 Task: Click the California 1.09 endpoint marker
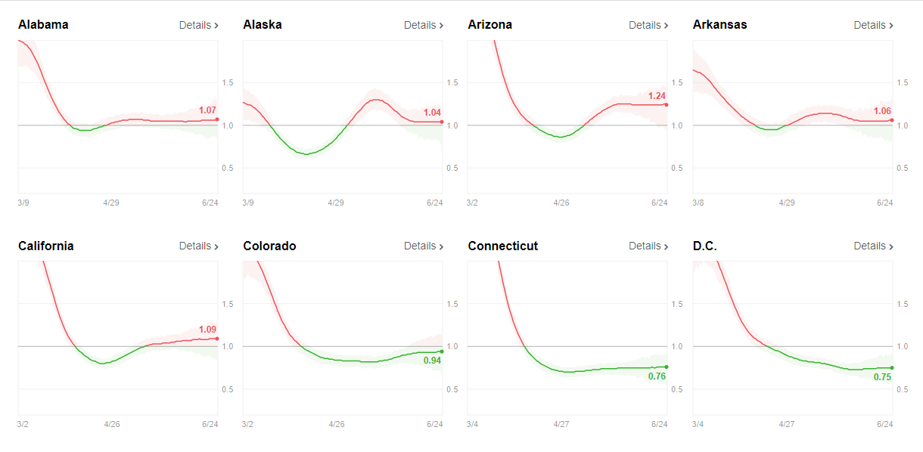(217, 339)
